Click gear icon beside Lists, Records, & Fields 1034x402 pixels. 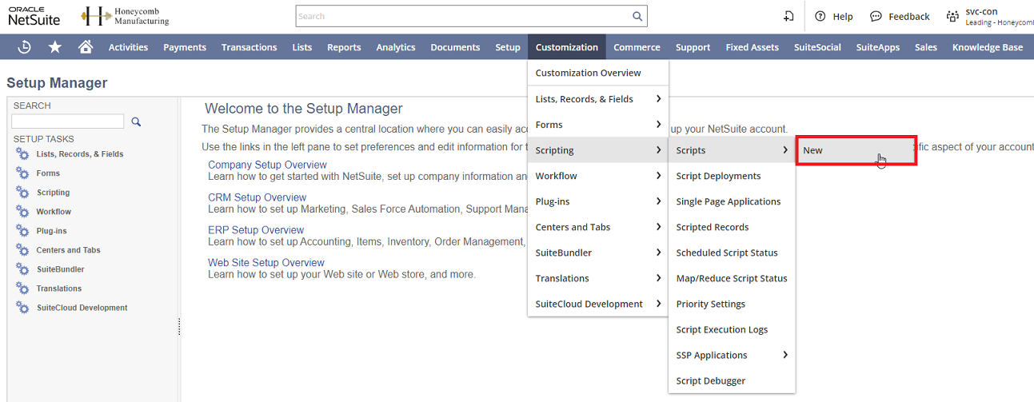pyautogui.click(x=22, y=154)
